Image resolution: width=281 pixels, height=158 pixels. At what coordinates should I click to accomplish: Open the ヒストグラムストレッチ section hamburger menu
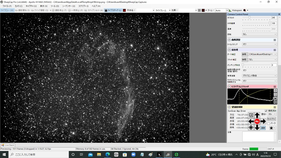274,86
